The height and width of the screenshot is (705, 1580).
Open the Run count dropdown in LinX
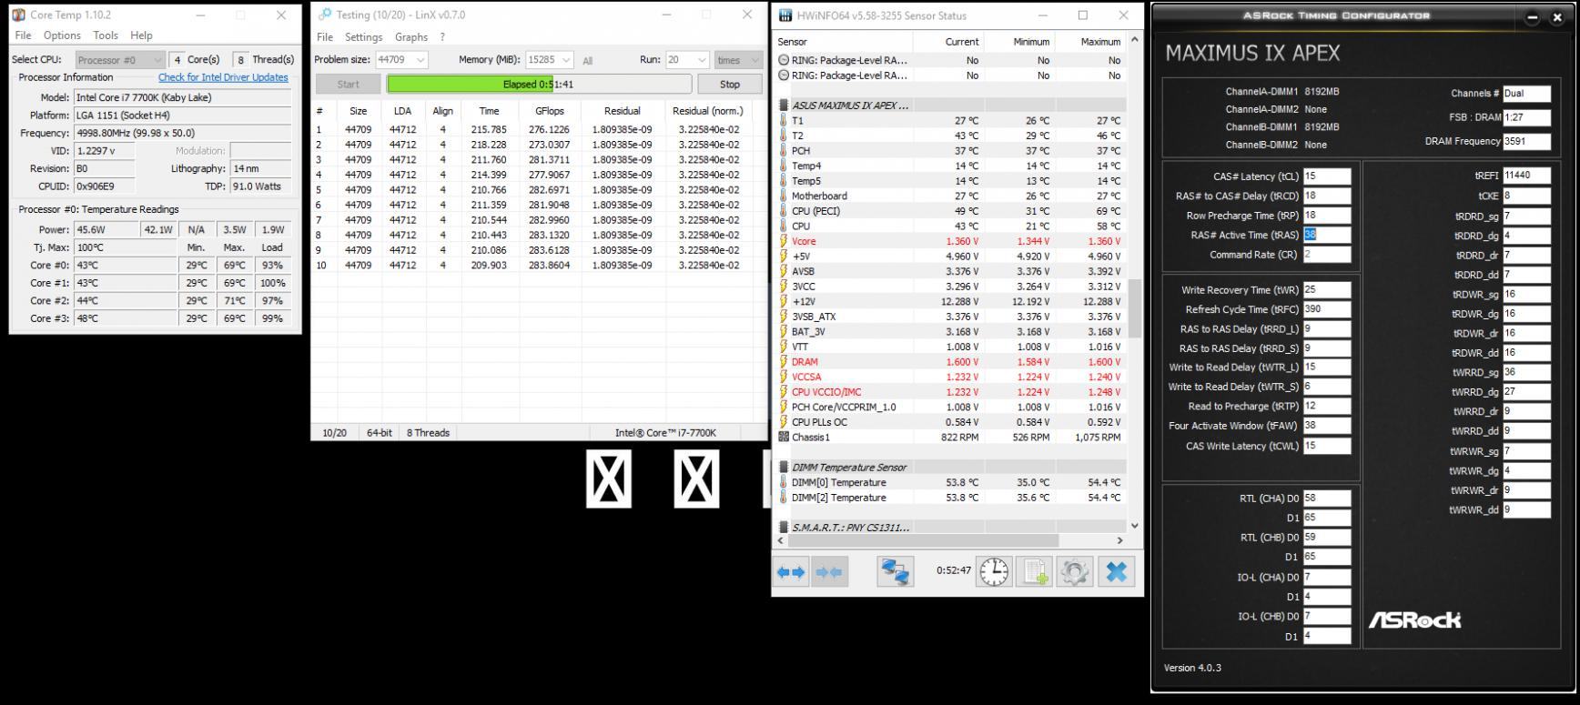click(687, 60)
